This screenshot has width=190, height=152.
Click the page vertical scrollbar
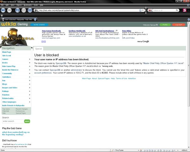[189, 66]
